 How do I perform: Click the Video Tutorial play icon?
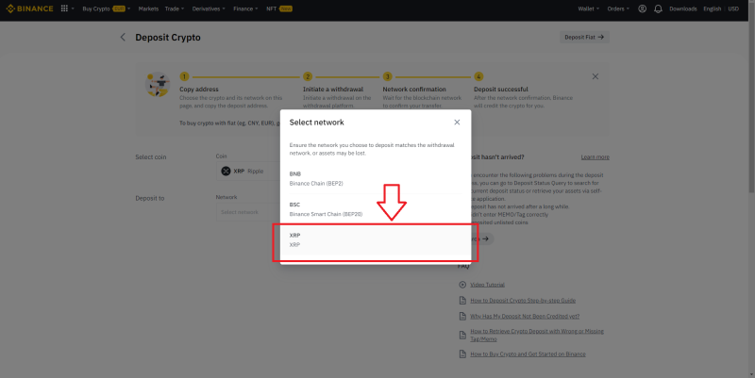(x=462, y=285)
